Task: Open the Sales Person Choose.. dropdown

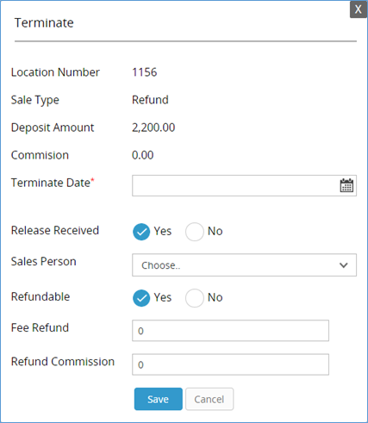Action: (244, 265)
